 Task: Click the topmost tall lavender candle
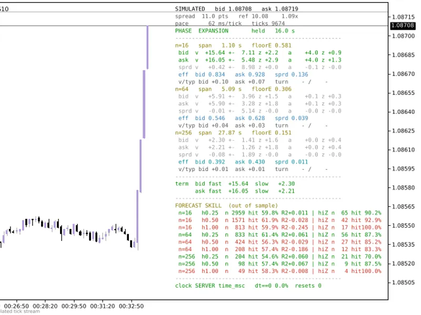point(147,47)
